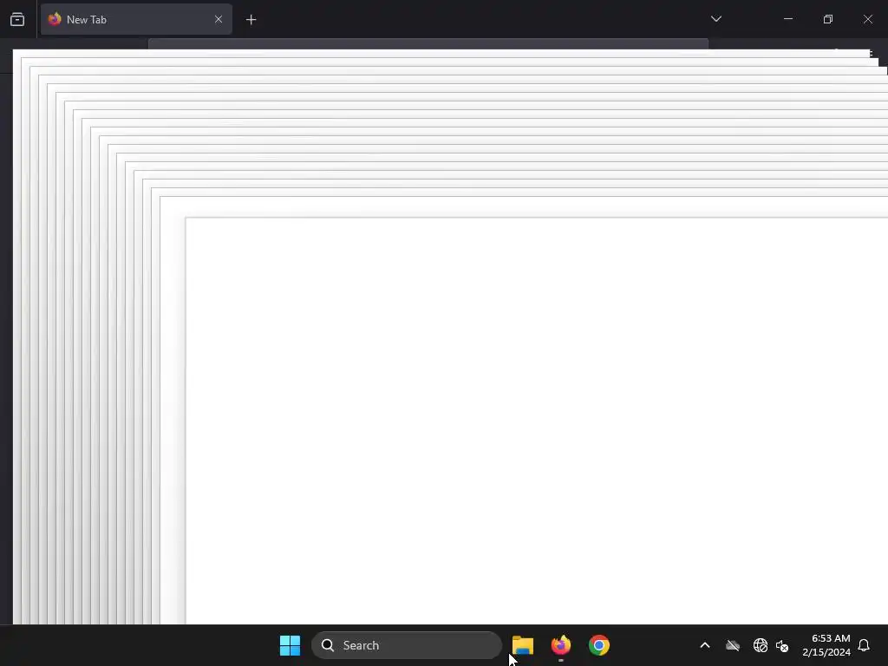888x666 pixels.
Task: Open a new tab with the plus button
Action: click(251, 20)
